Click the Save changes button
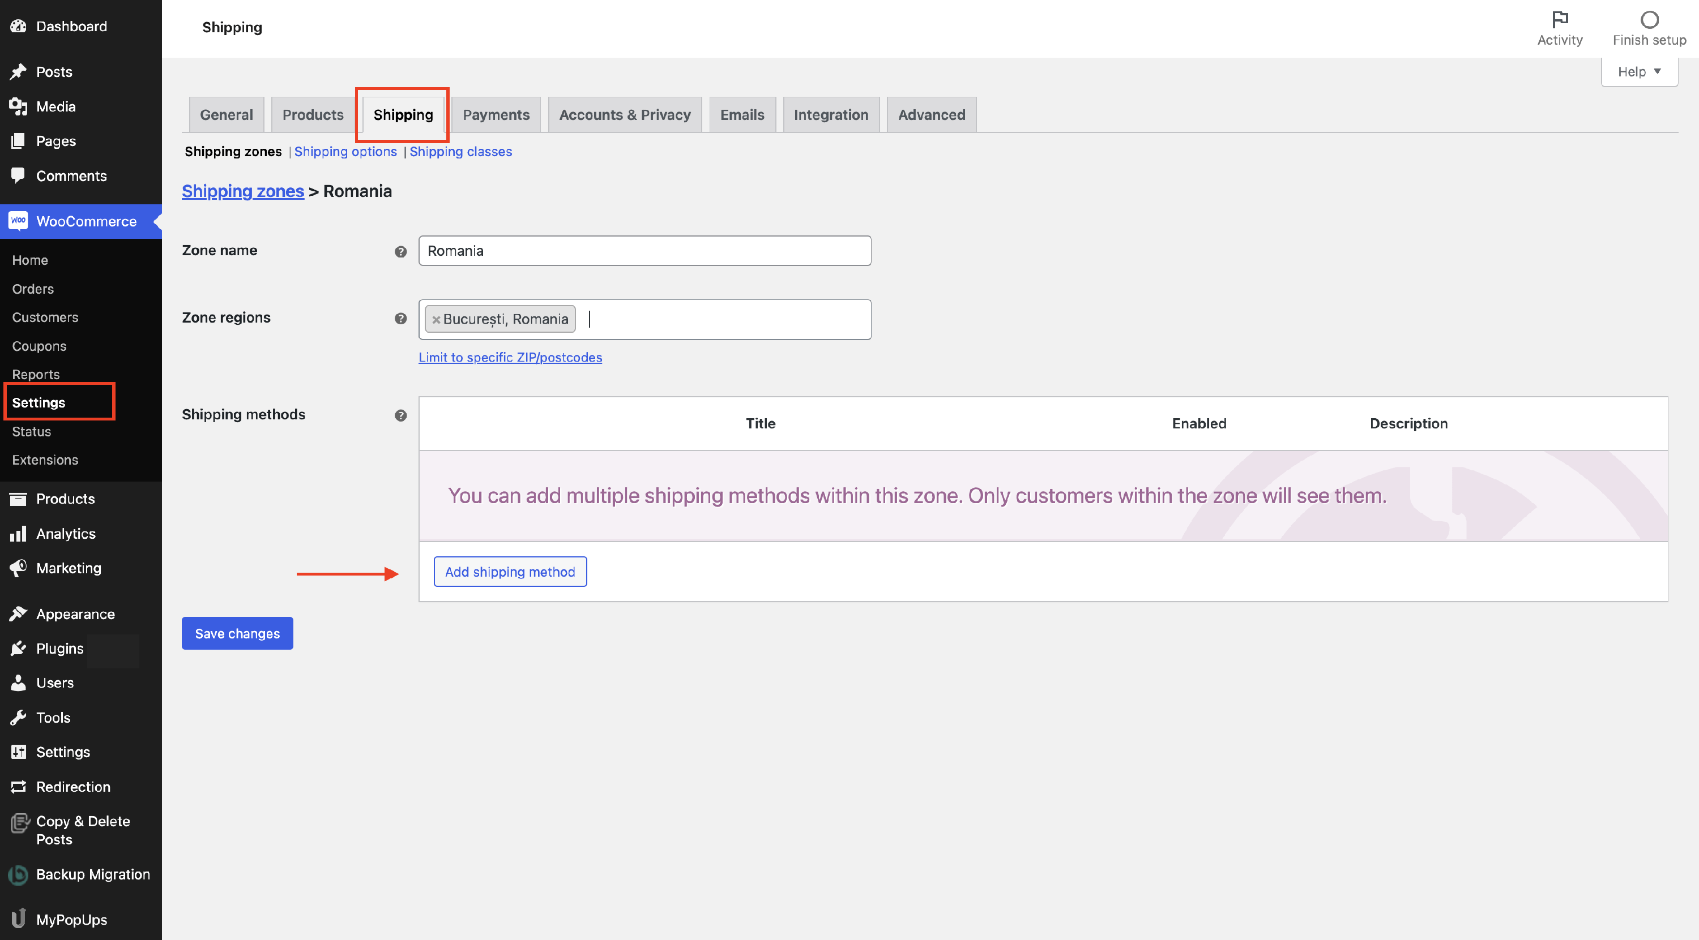 (x=237, y=633)
